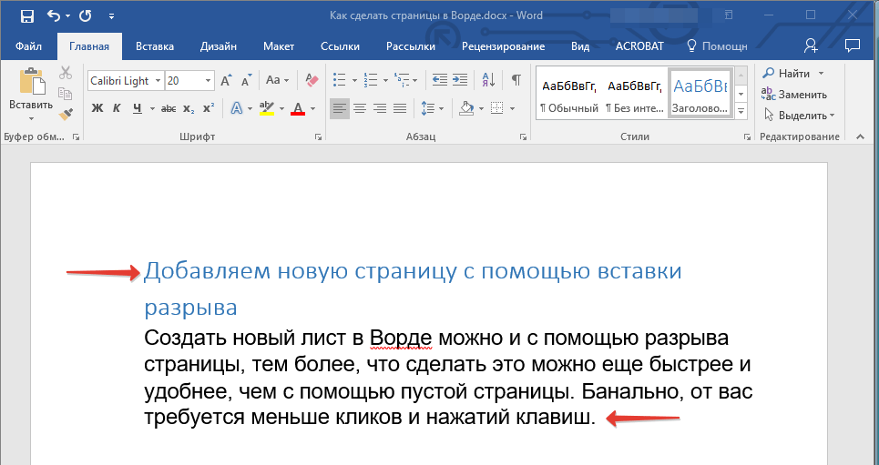
Task: Click the Increase Font Size icon
Action: pos(226,80)
